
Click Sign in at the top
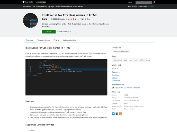click(x=130, y=2)
